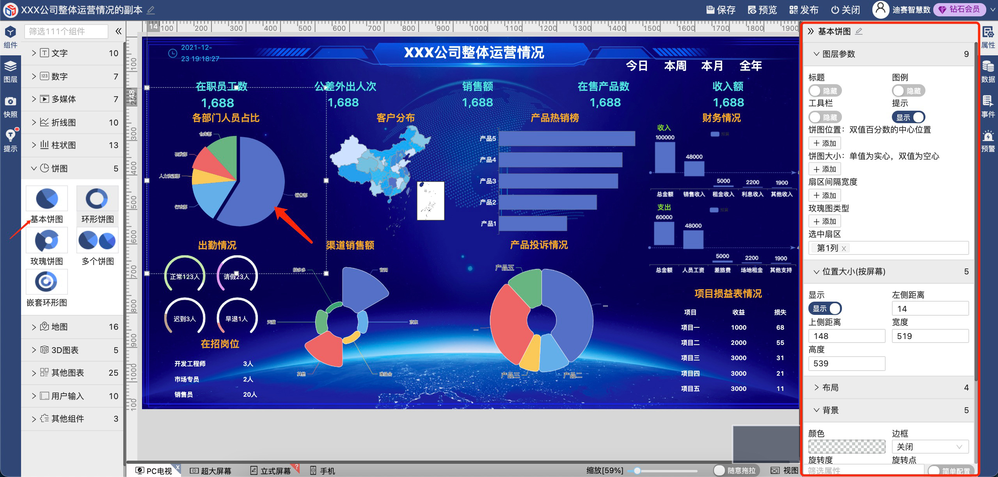Click the 预览 preview button
Screen dimensions: 998x477
(x=762, y=10)
